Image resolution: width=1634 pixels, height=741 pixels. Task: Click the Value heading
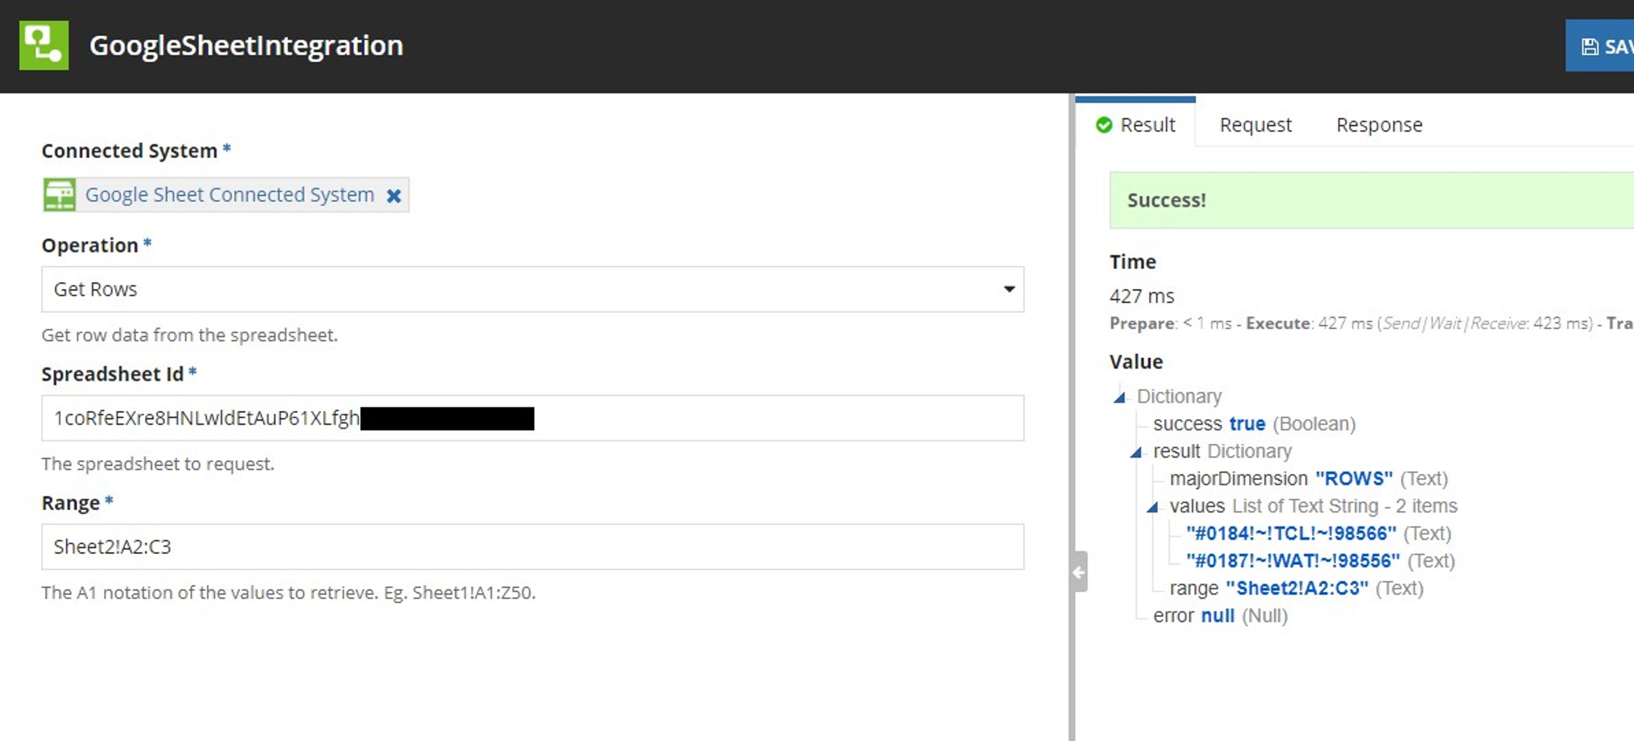(1136, 362)
